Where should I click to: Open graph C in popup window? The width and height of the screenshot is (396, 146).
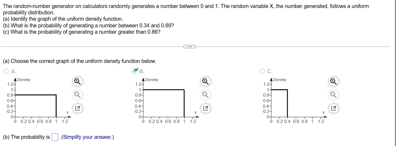click(x=333, y=108)
